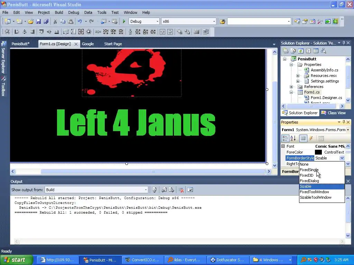Click the Make Same Size layout icon
The height and width of the screenshot is (265, 354).
coord(81,32)
